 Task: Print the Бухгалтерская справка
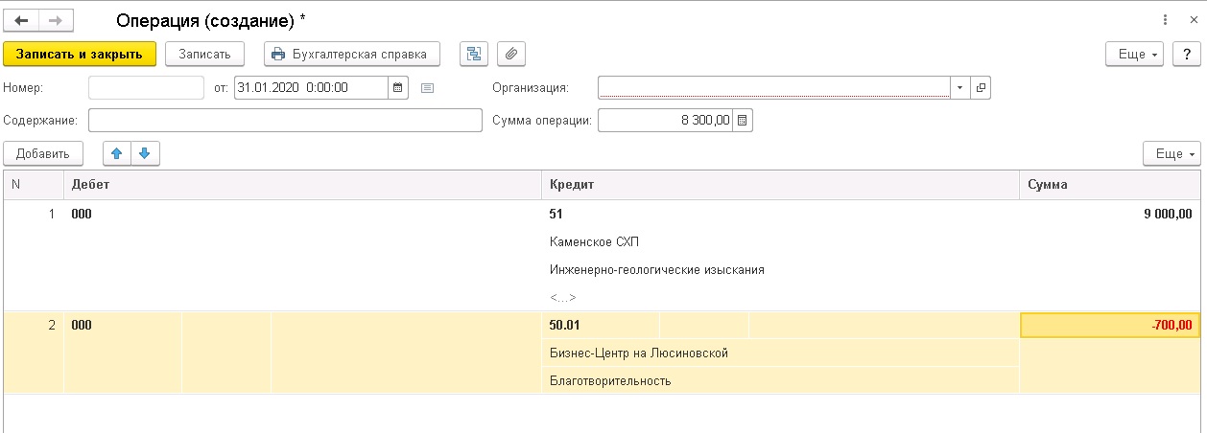(351, 54)
